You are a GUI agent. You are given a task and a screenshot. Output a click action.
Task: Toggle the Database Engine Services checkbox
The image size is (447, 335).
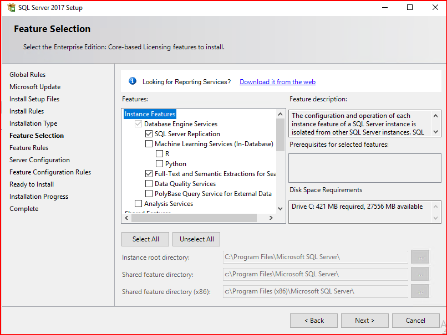click(x=138, y=124)
